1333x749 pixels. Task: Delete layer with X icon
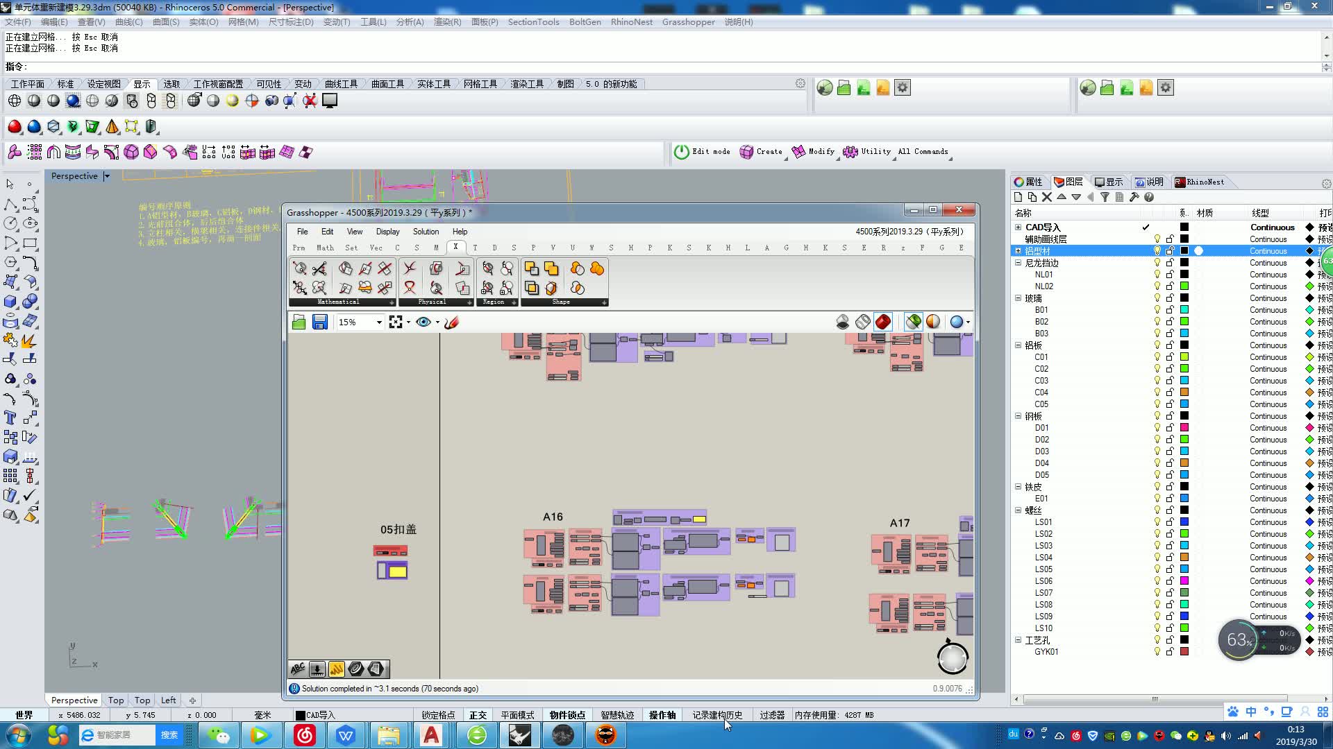point(1047,197)
